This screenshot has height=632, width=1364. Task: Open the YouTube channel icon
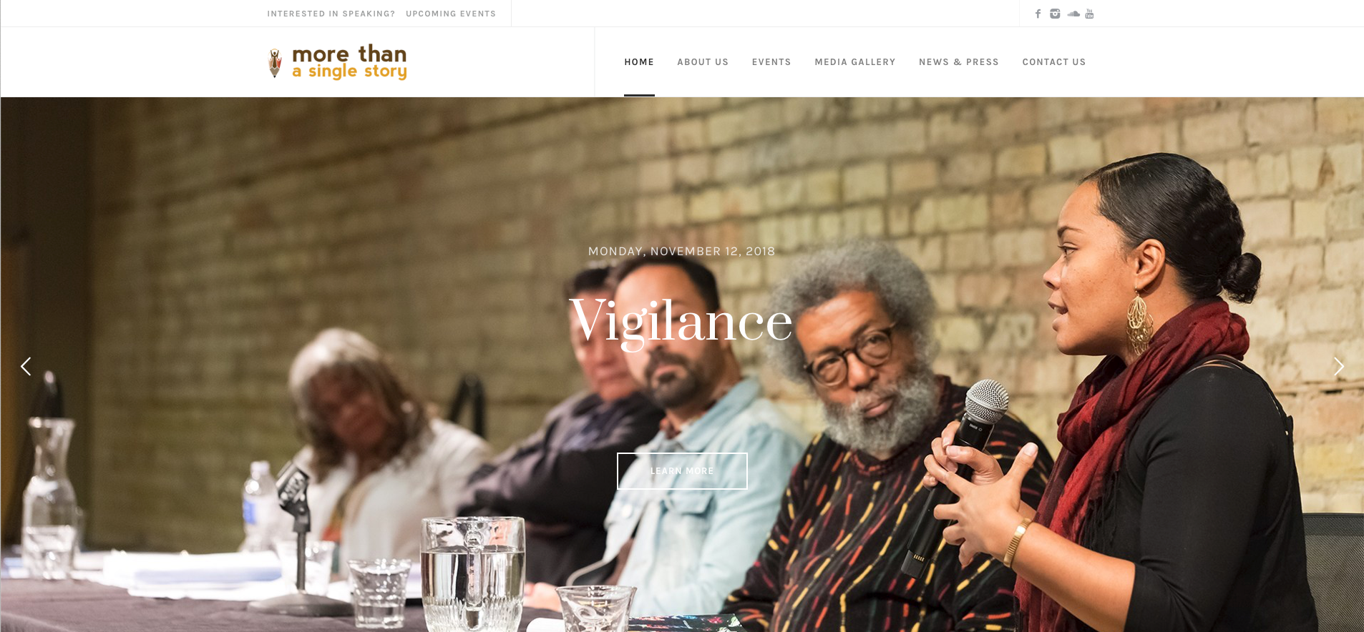click(x=1089, y=14)
